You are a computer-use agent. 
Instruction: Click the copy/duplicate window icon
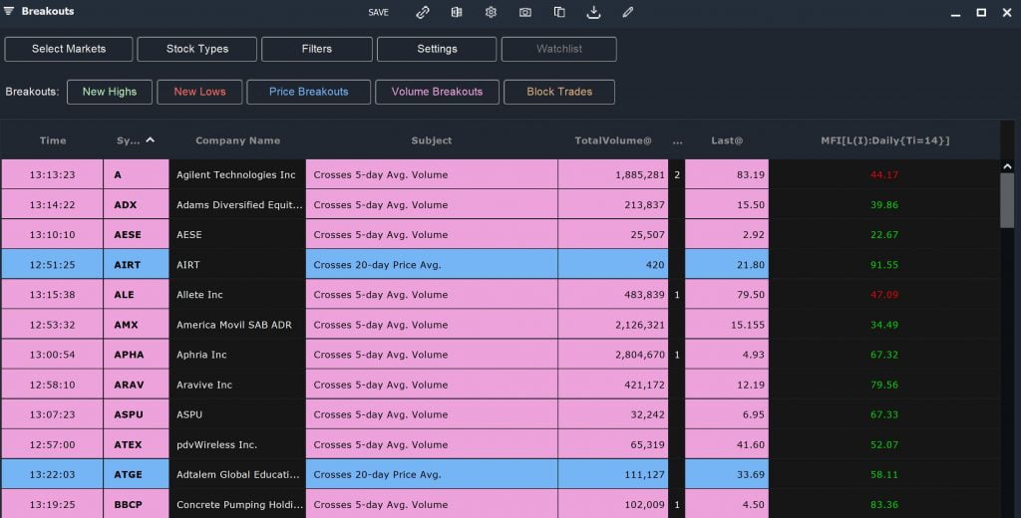559,12
